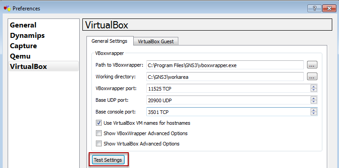Enable Show VirtualBox Advanced Options
339x168 pixels.
coord(99,144)
